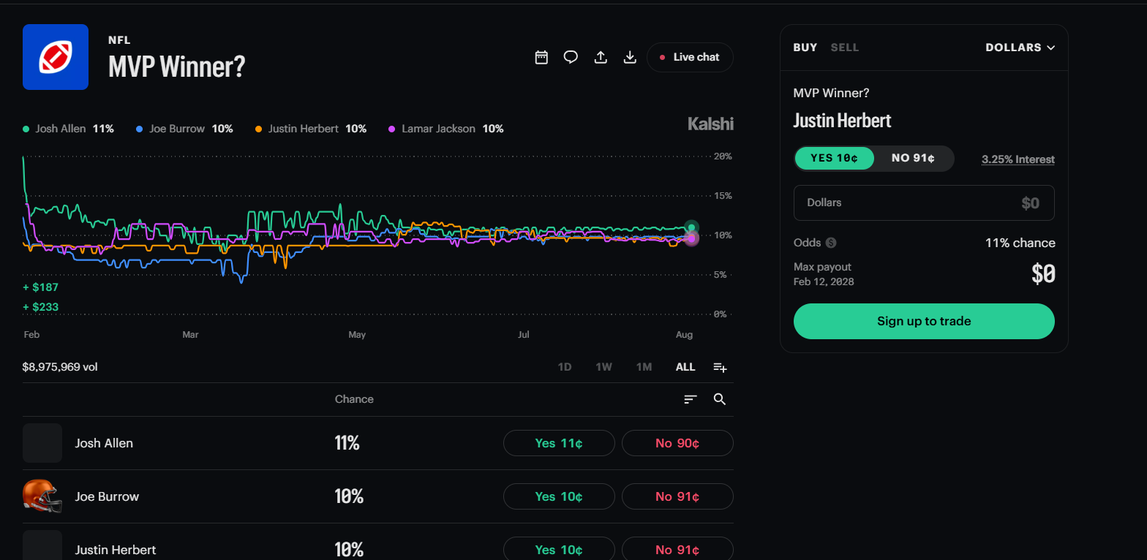Open the add-to-list icon beside ALL
This screenshot has height=560, width=1147.
(x=720, y=367)
